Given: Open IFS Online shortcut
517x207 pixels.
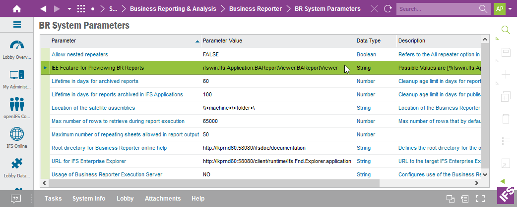Looking at the screenshot, I should coord(17,138).
